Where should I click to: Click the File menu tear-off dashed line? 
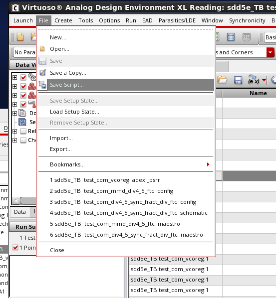(126, 29)
